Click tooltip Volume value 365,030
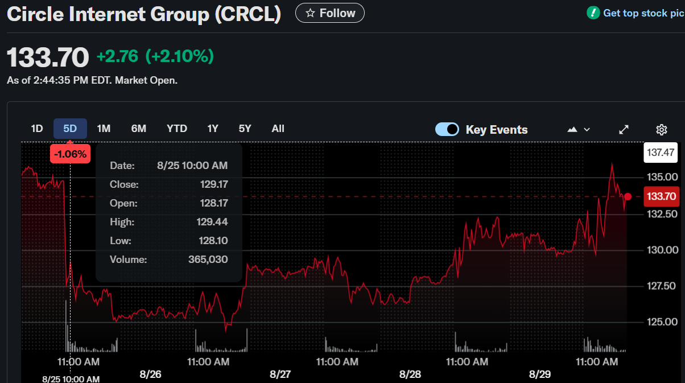Image resolution: width=685 pixels, height=383 pixels. click(x=208, y=260)
